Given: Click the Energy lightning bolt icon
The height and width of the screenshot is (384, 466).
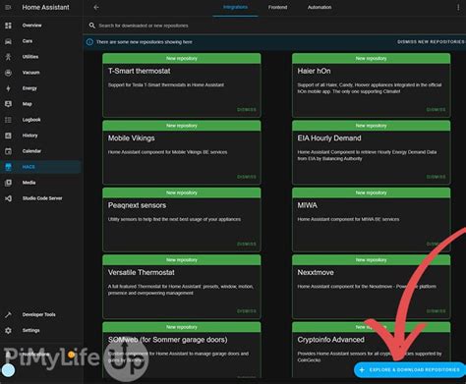Looking at the screenshot, I should [x=8, y=88].
